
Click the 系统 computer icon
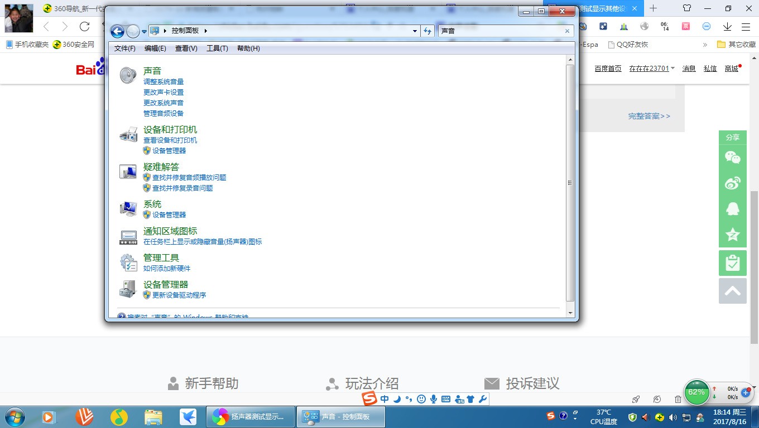tap(128, 209)
